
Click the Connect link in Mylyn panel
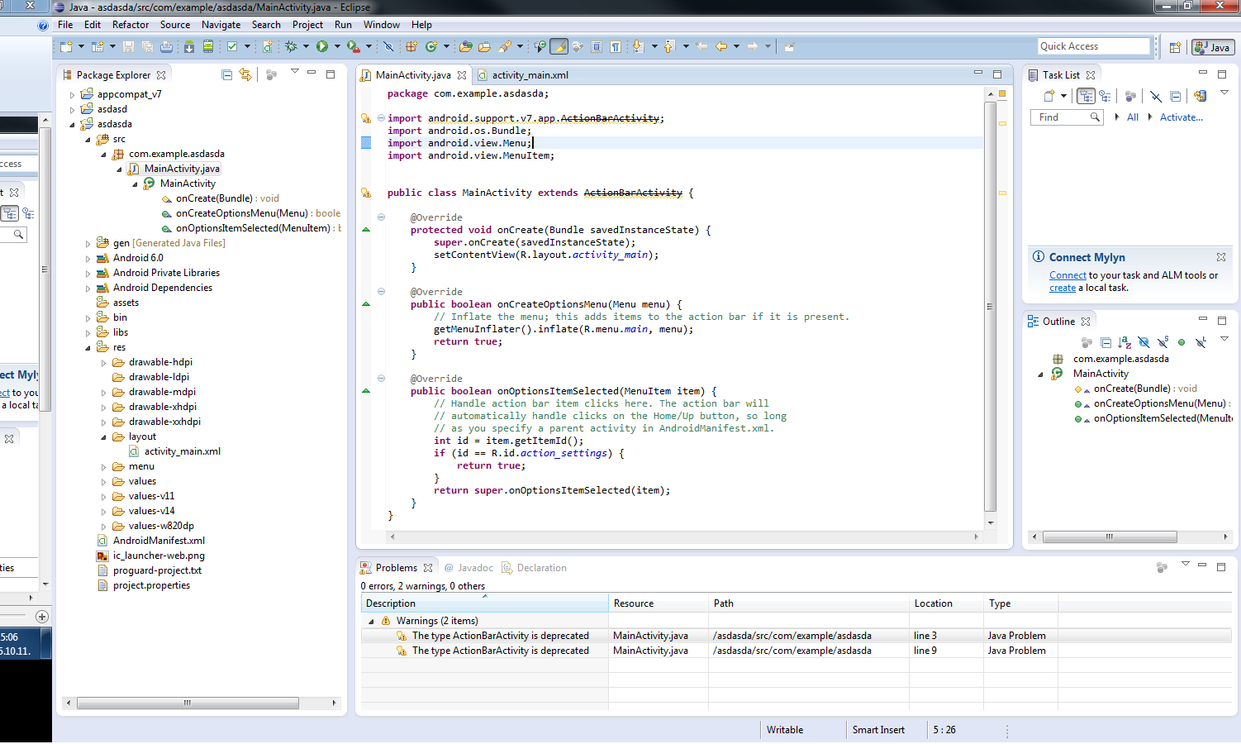click(1067, 275)
